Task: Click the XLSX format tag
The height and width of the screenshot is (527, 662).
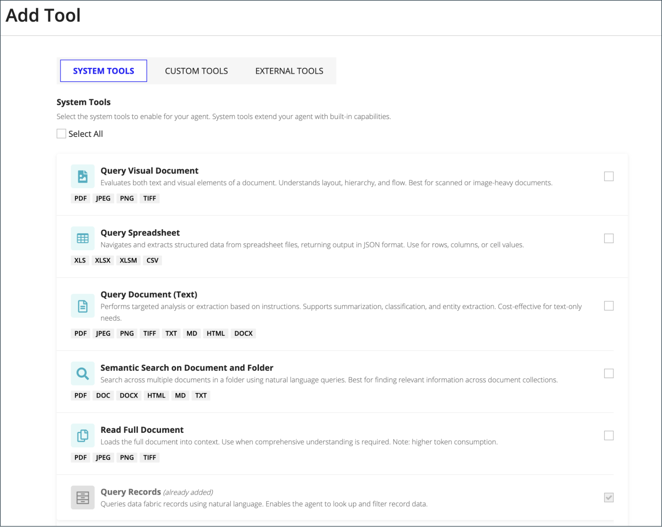Action: tap(103, 261)
